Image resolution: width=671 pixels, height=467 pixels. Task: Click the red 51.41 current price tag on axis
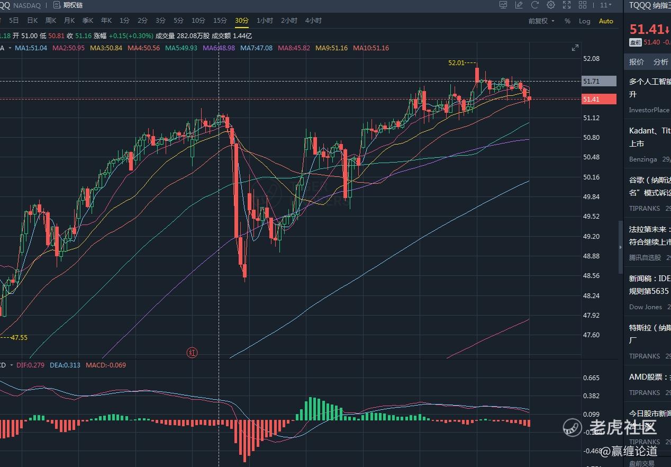(599, 99)
